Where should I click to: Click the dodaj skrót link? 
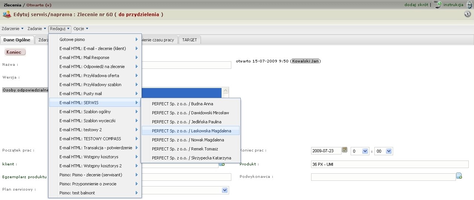416,5
